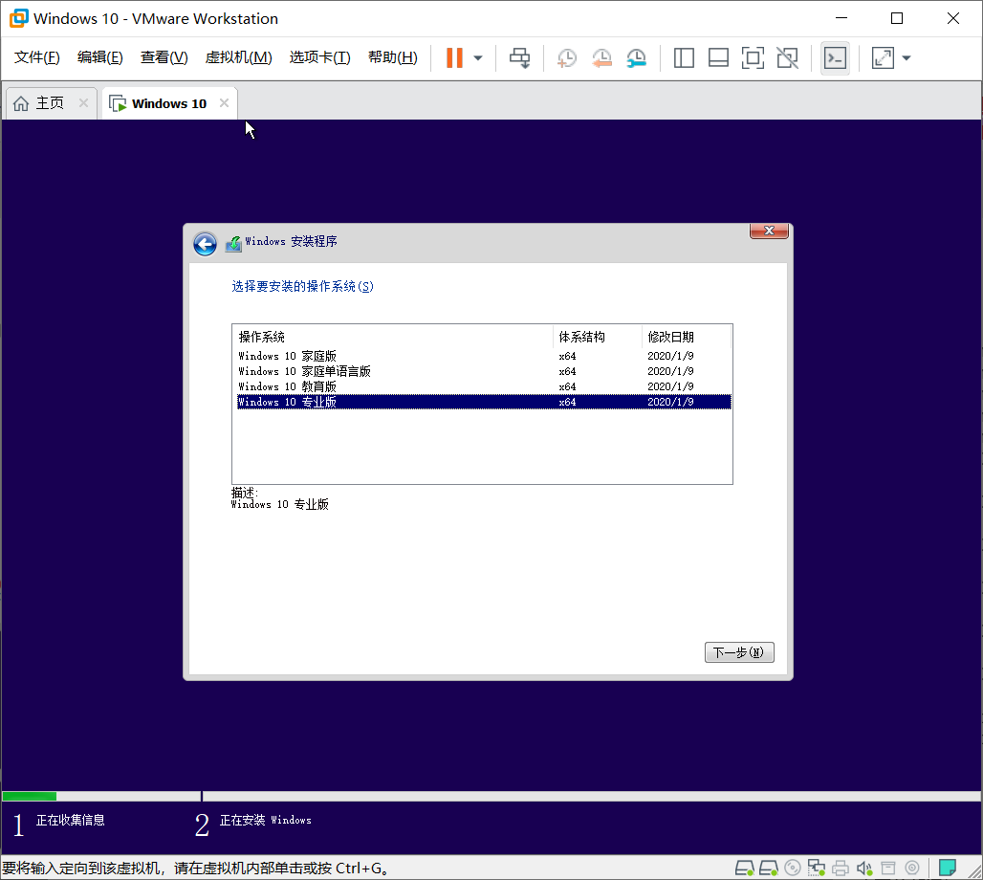This screenshot has height=880, width=983.
Task: Enter Unity mode from the toolbar
Action: click(787, 58)
